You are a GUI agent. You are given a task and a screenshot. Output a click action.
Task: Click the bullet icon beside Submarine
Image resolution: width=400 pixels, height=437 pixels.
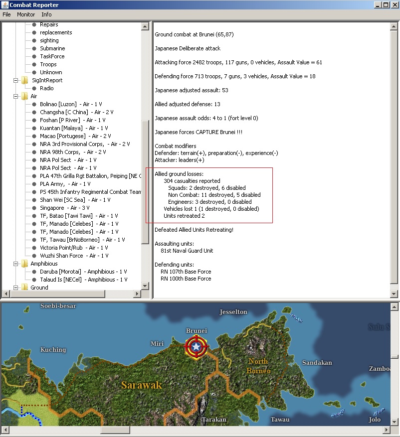coord(34,48)
